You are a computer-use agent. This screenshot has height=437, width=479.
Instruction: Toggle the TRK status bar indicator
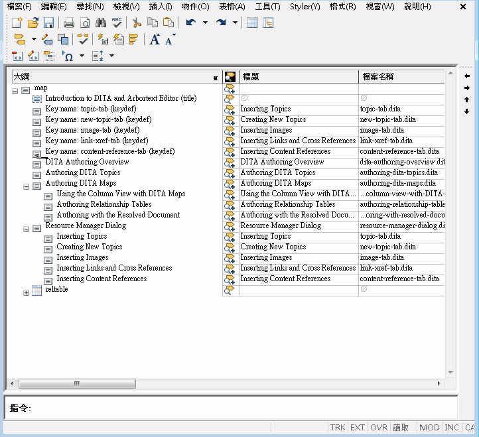tap(338, 427)
